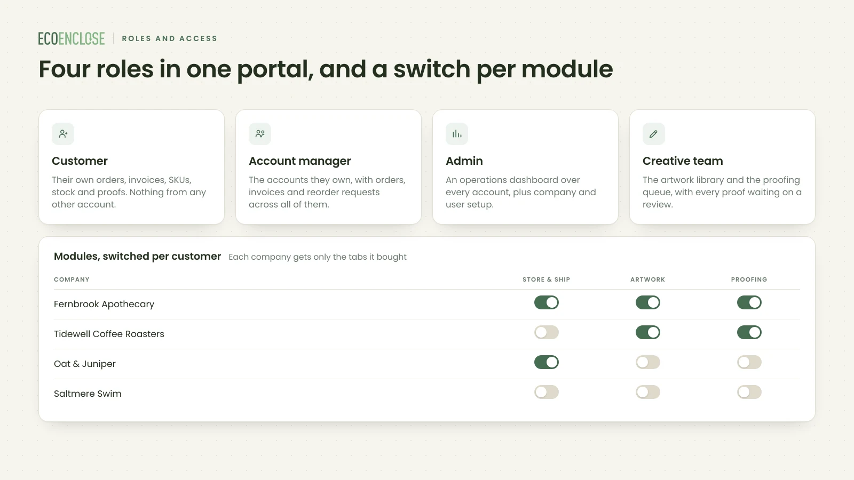Turn off Store & Ship for Oat & Juniper
Viewport: 854px width, 480px height.
pyautogui.click(x=547, y=362)
